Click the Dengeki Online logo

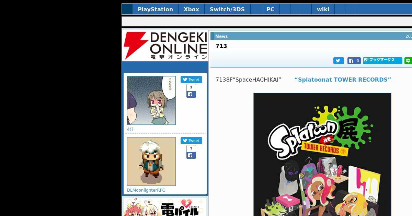click(x=165, y=46)
